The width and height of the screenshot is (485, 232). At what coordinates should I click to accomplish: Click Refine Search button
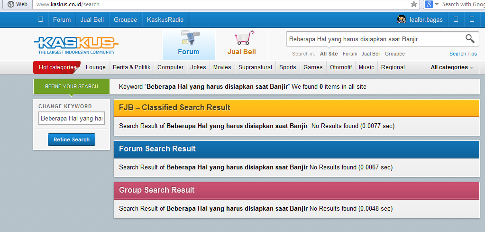72,139
